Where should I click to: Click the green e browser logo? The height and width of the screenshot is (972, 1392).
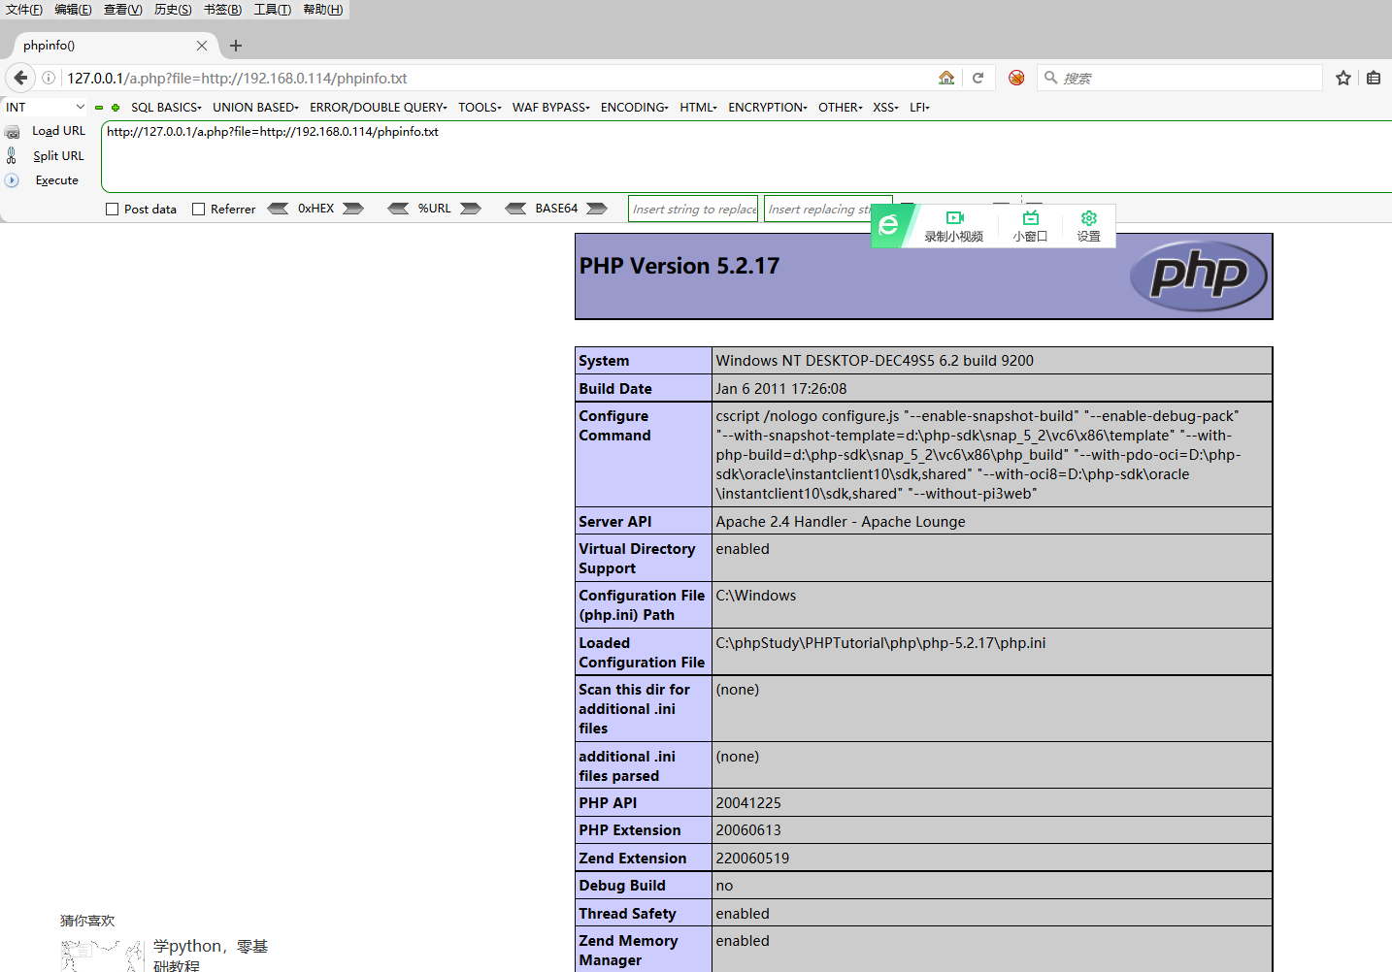click(x=889, y=226)
